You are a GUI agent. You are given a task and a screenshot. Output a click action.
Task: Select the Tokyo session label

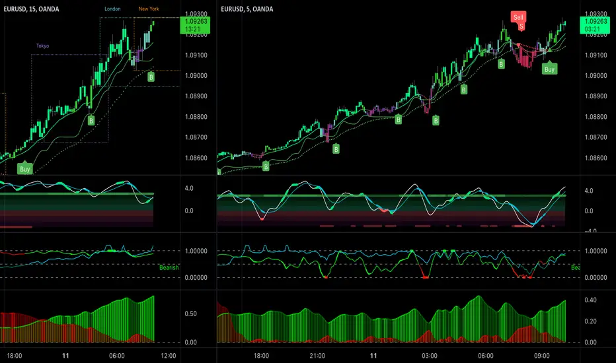(x=43, y=46)
